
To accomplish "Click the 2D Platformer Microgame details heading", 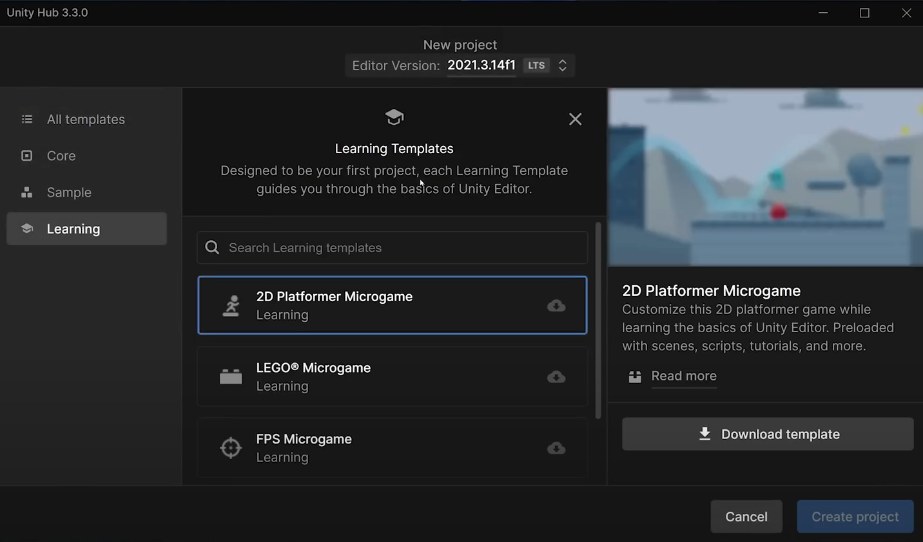I will (x=711, y=291).
